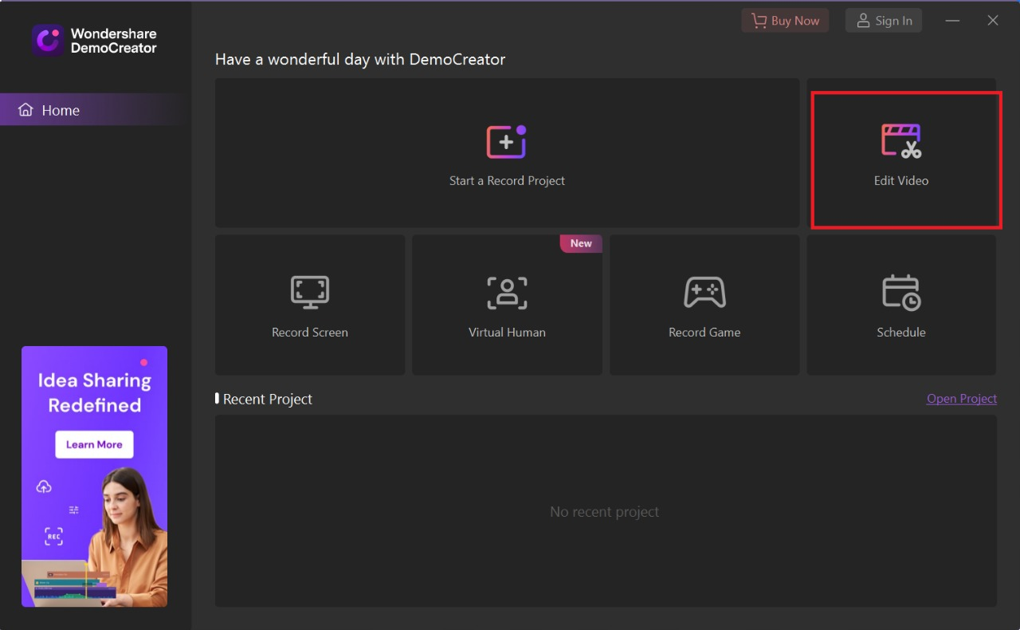Viewport: 1020px width, 630px height.
Task: Close the DemoCreator window
Action: pyautogui.click(x=993, y=21)
